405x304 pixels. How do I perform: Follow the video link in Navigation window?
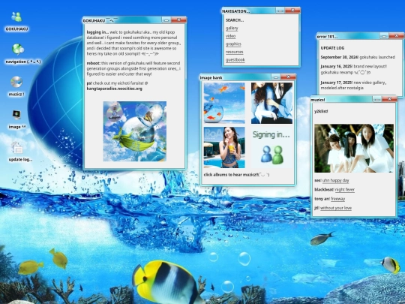click(231, 36)
